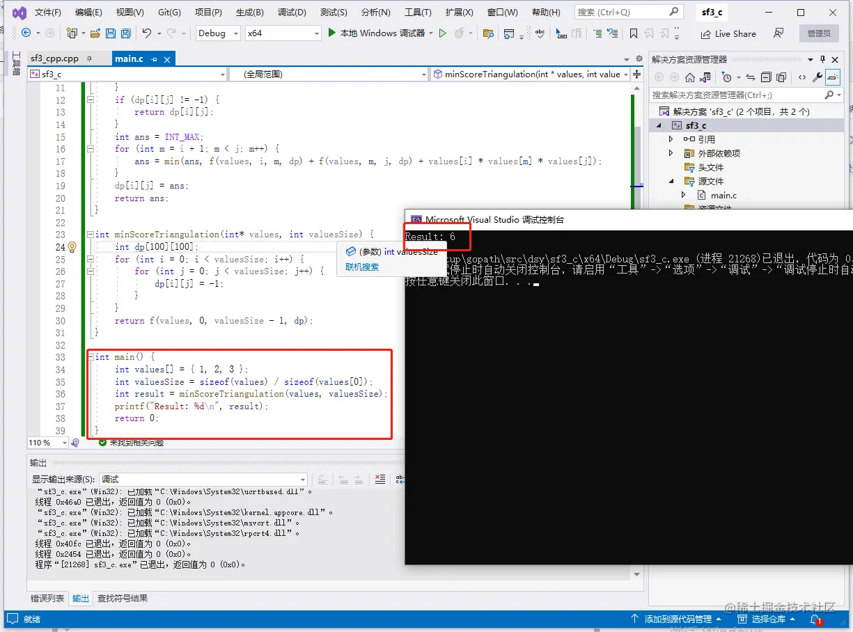
Task: Click the new project icon in toolbar
Action: 71,33
